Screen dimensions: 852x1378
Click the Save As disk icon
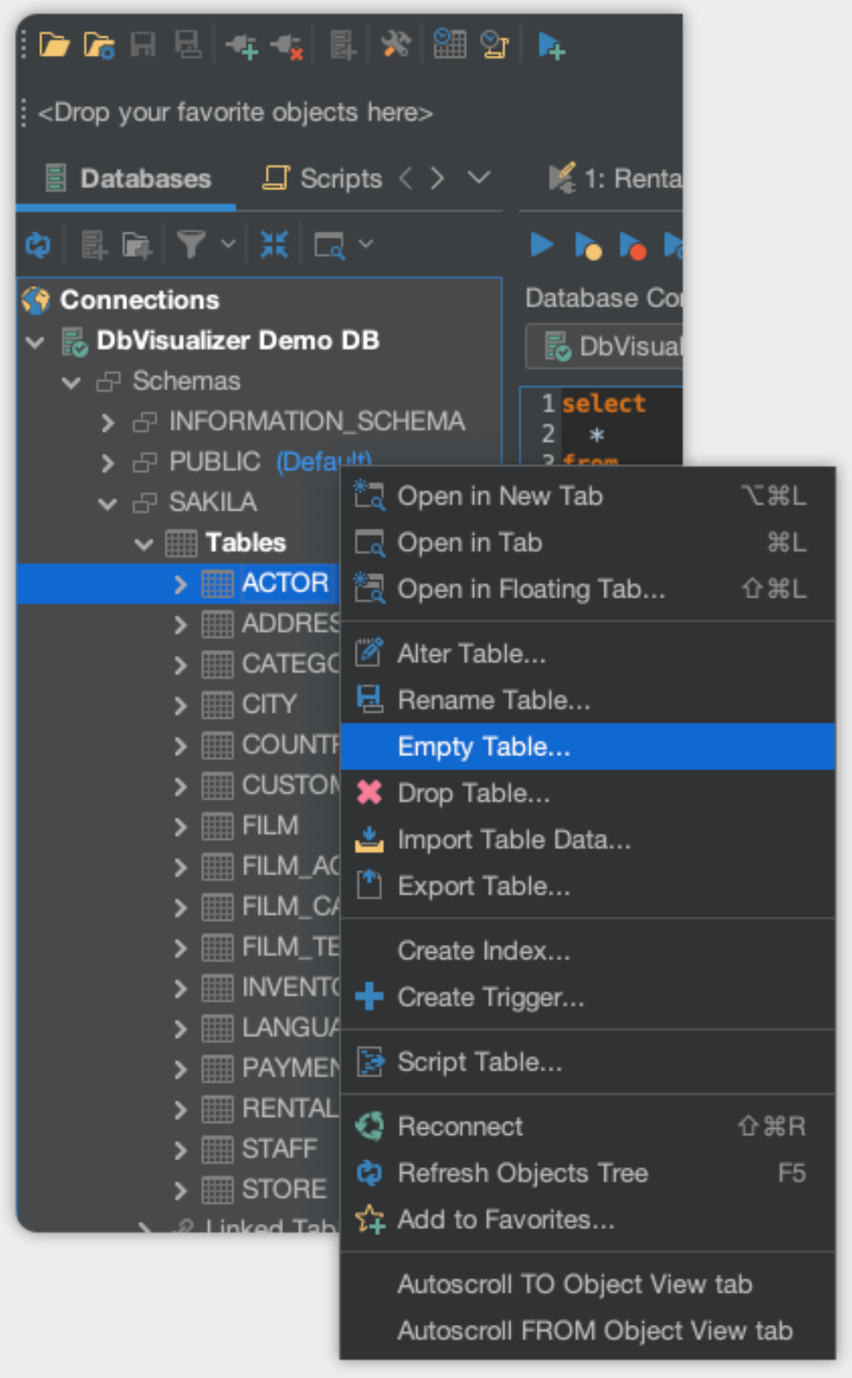pyautogui.click(x=187, y=44)
